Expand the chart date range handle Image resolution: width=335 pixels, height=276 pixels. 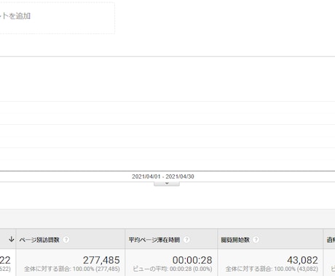[167, 184]
